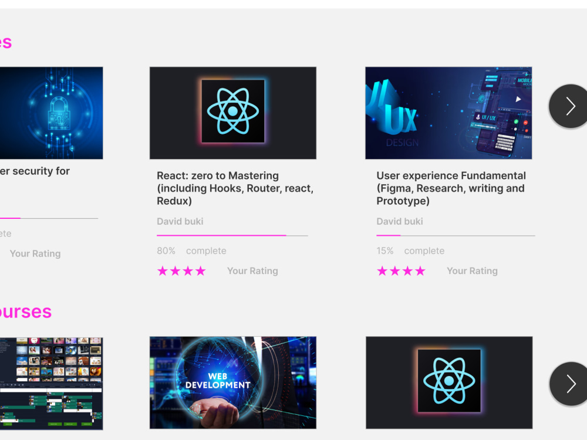Click the next arrow in the lower courses row

tap(569, 384)
